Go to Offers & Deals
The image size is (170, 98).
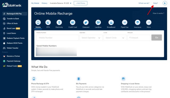[x=12, y=24]
